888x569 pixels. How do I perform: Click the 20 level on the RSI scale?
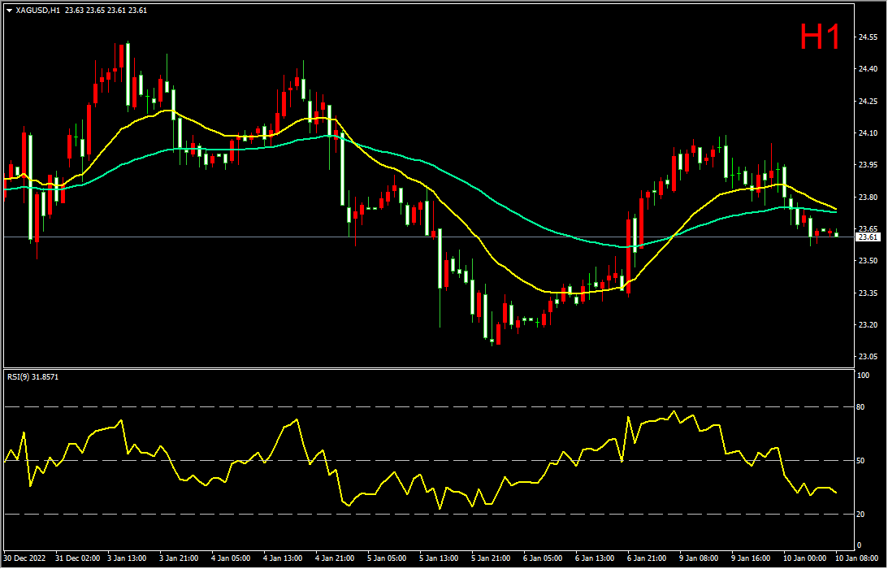click(x=862, y=514)
